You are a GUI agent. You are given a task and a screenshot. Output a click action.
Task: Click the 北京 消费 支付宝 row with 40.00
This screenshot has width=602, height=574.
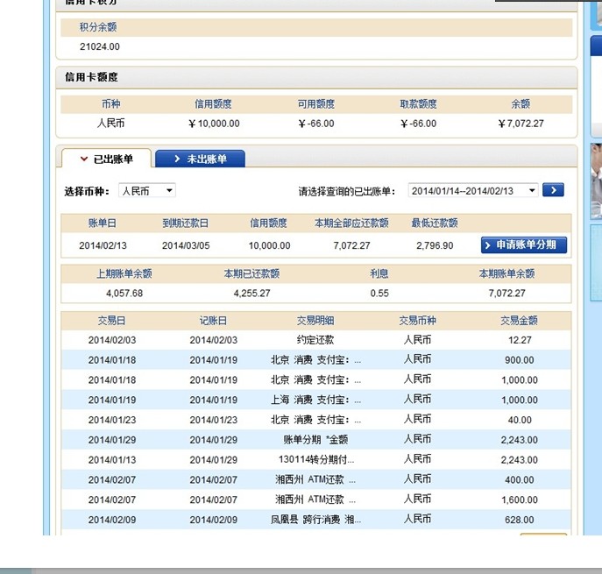[x=315, y=419]
